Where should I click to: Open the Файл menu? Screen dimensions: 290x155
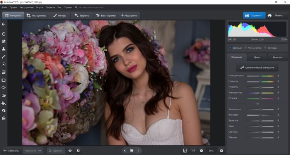click(4, 7)
